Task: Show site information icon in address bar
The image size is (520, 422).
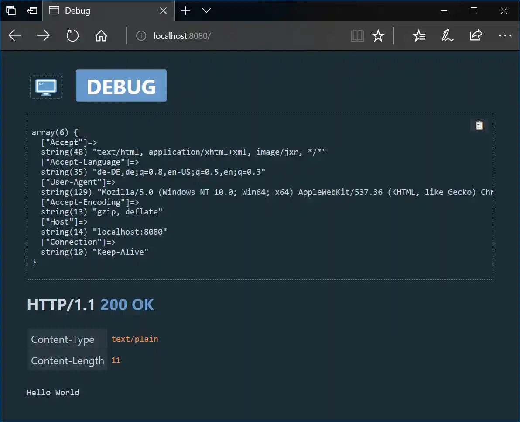Action: [141, 36]
